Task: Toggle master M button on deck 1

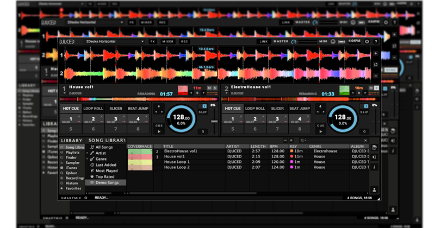Action: point(209,88)
